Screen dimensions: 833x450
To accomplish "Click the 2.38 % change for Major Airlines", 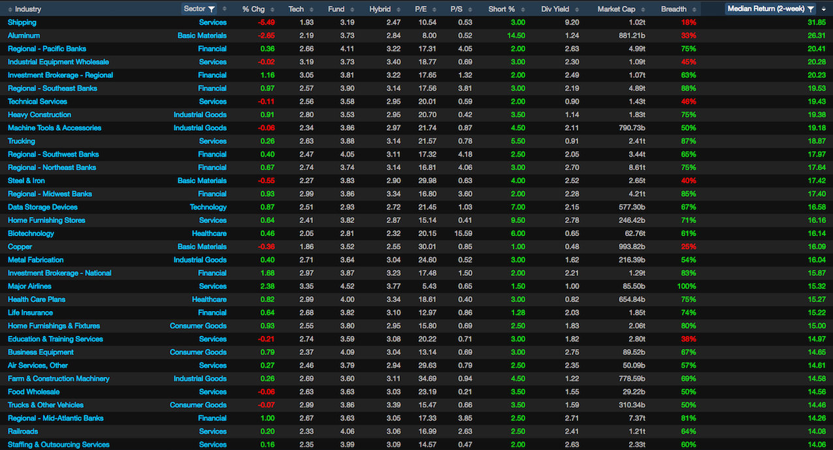I will pos(267,286).
